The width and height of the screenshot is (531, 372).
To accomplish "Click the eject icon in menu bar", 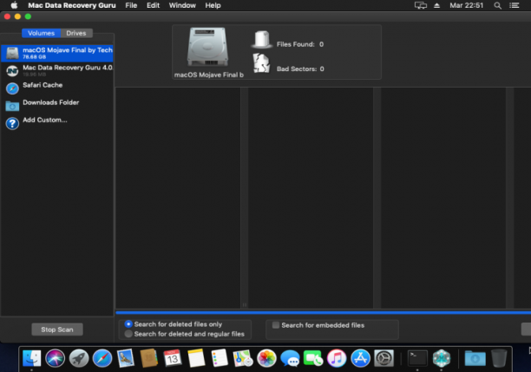I will tap(436, 5).
